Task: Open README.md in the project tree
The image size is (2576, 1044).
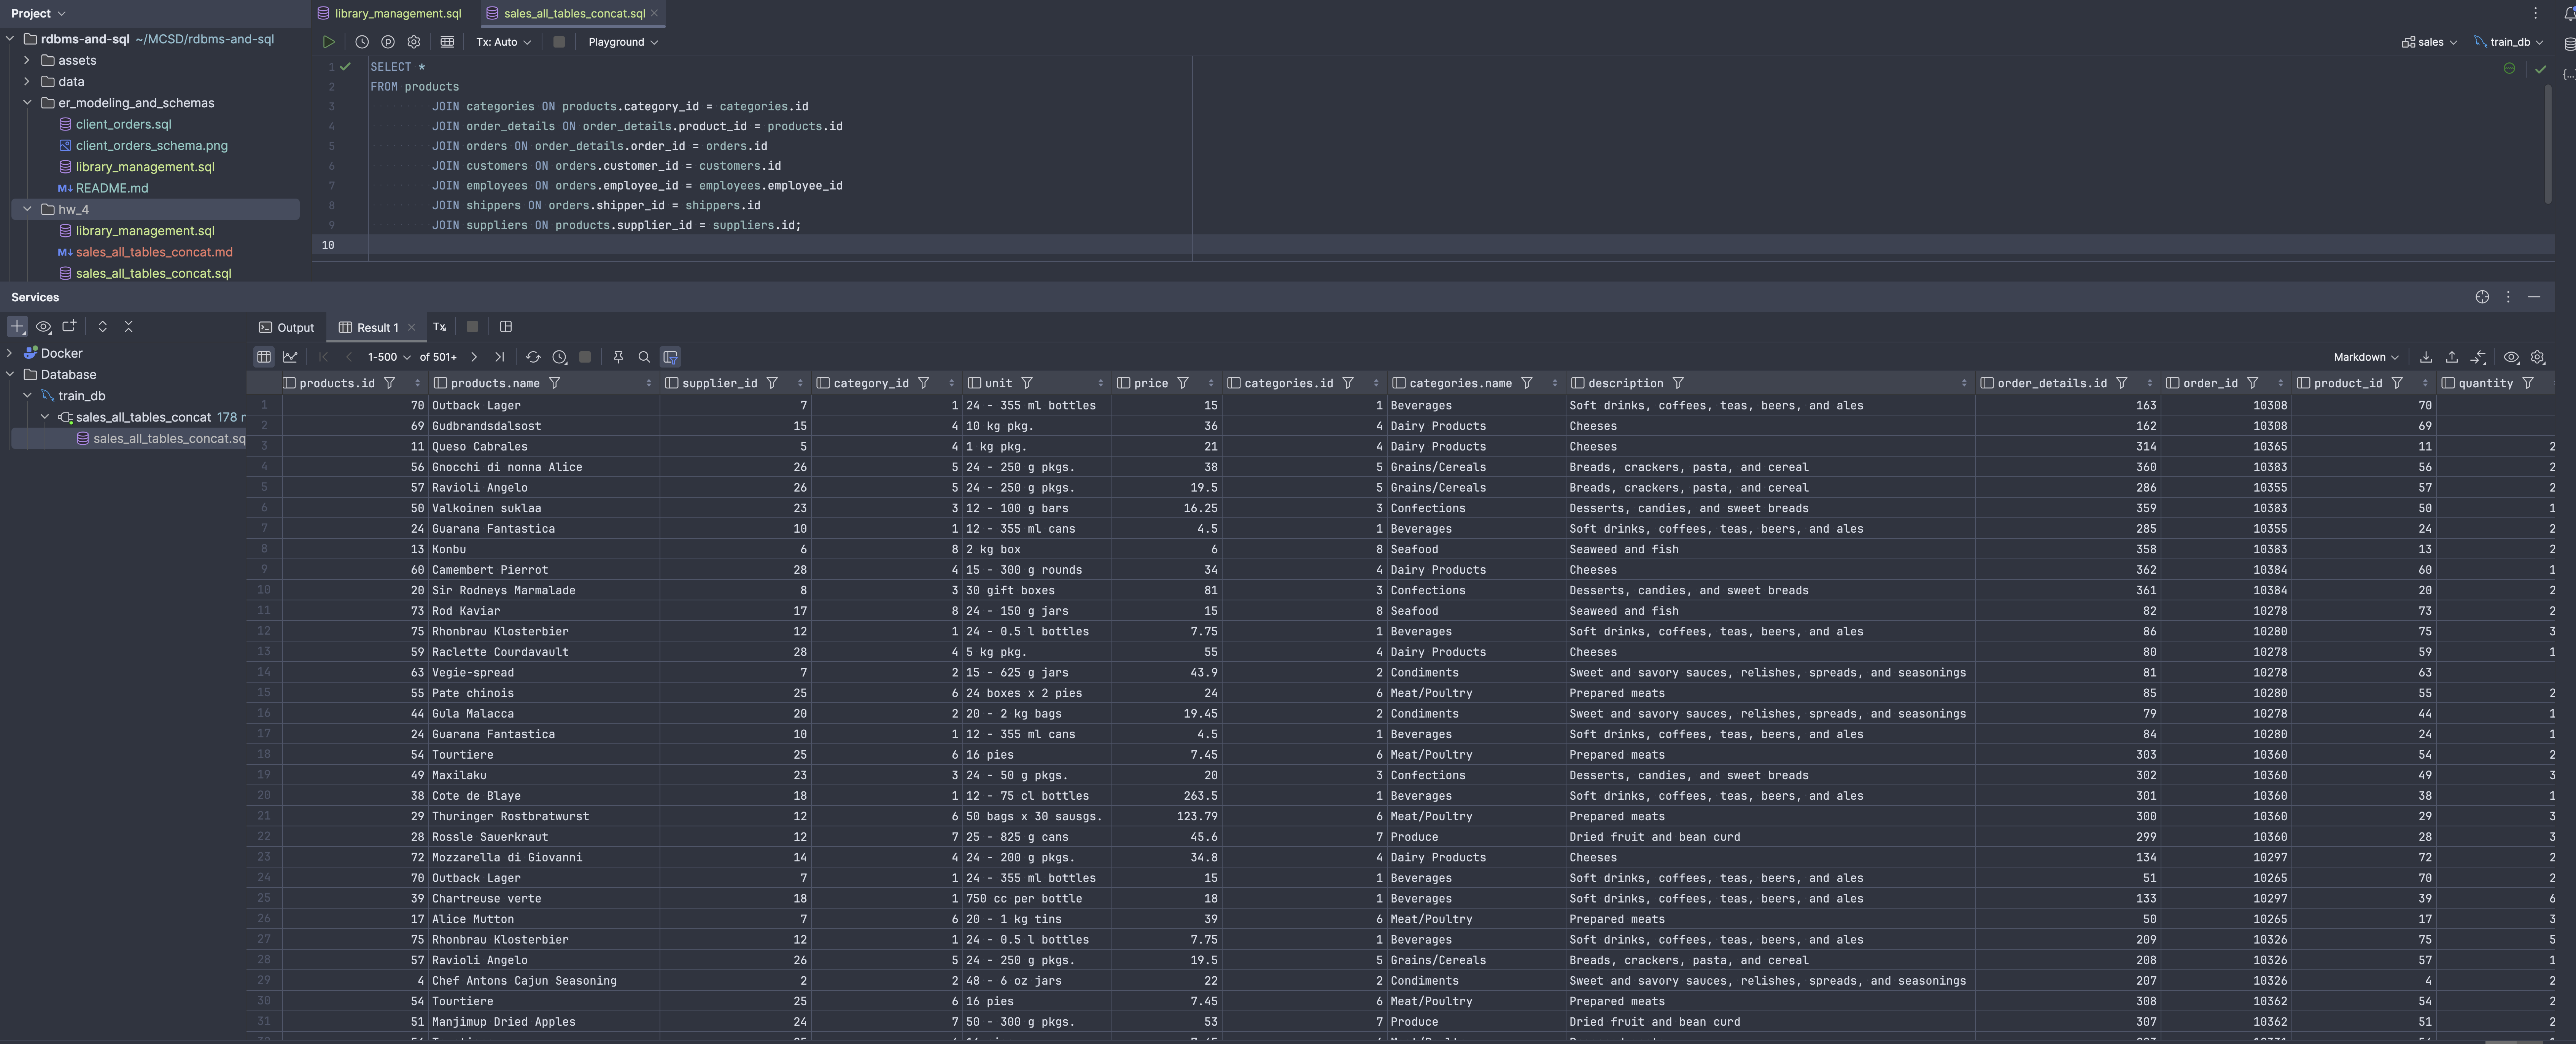Action: coord(111,188)
